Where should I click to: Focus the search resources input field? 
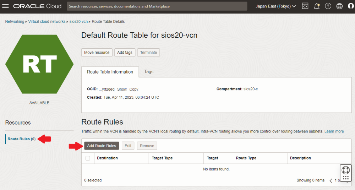[157, 6]
